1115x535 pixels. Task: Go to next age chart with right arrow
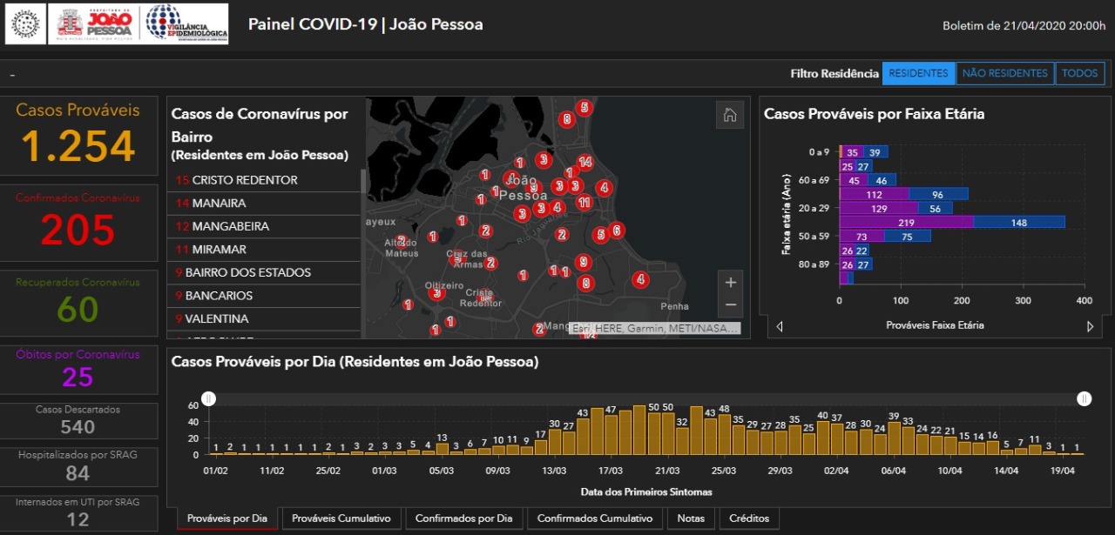[1090, 326]
